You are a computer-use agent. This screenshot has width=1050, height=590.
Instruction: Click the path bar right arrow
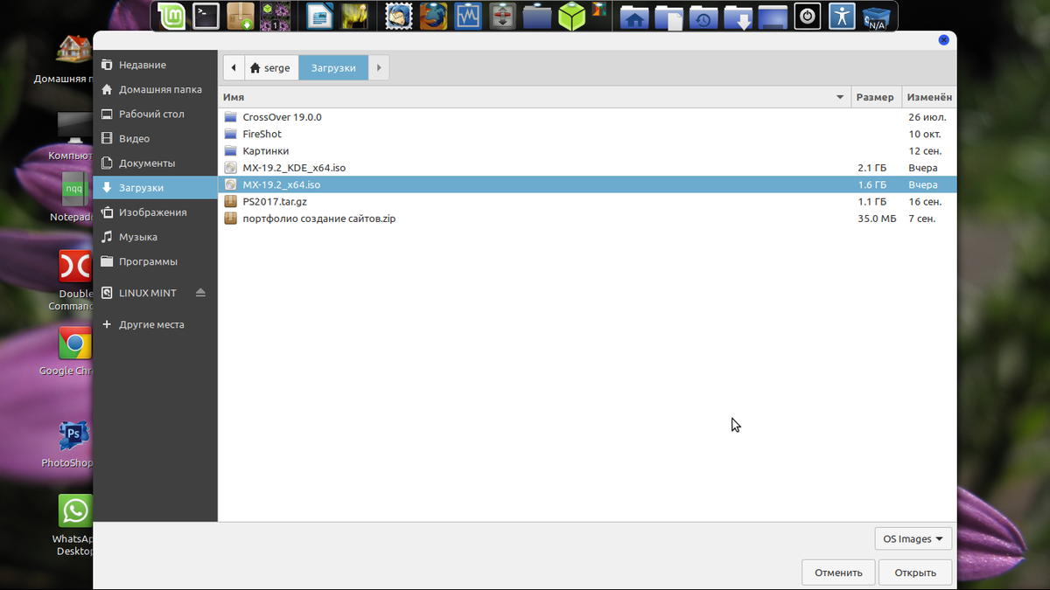point(379,67)
